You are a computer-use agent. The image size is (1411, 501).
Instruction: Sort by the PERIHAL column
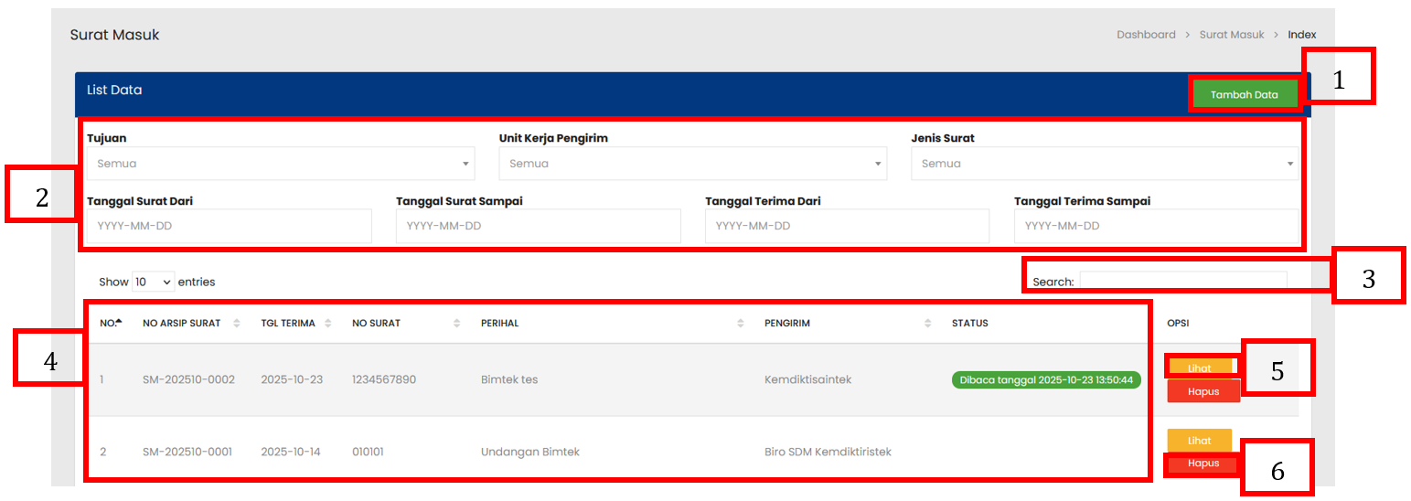(x=741, y=323)
